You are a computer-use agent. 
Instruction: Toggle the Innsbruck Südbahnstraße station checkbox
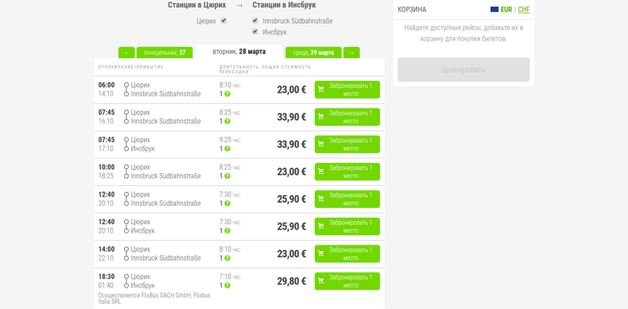pyautogui.click(x=255, y=21)
